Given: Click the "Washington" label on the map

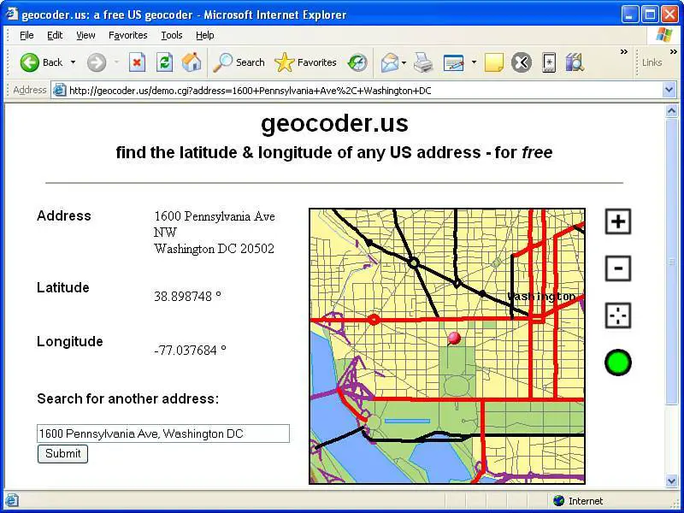Looking at the screenshot, I should tap(541, 297).
